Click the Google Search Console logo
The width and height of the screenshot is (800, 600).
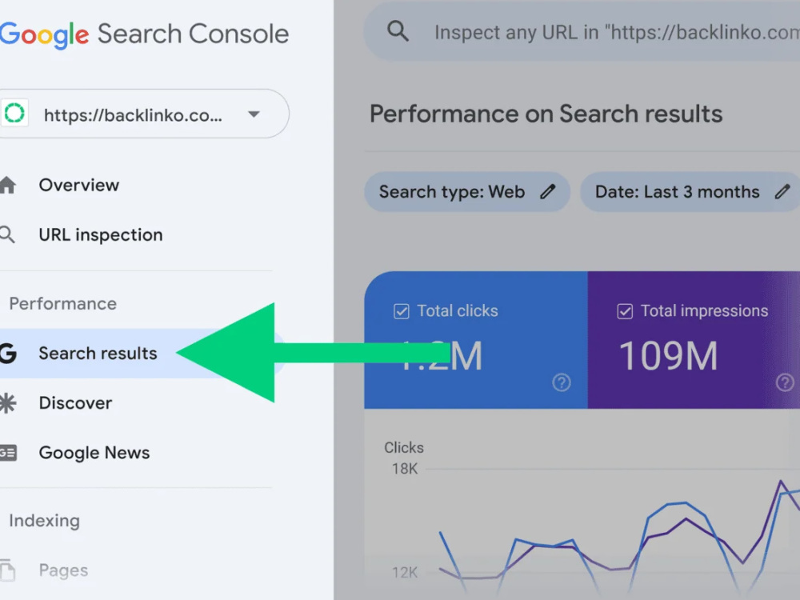(x=144, y=34)
